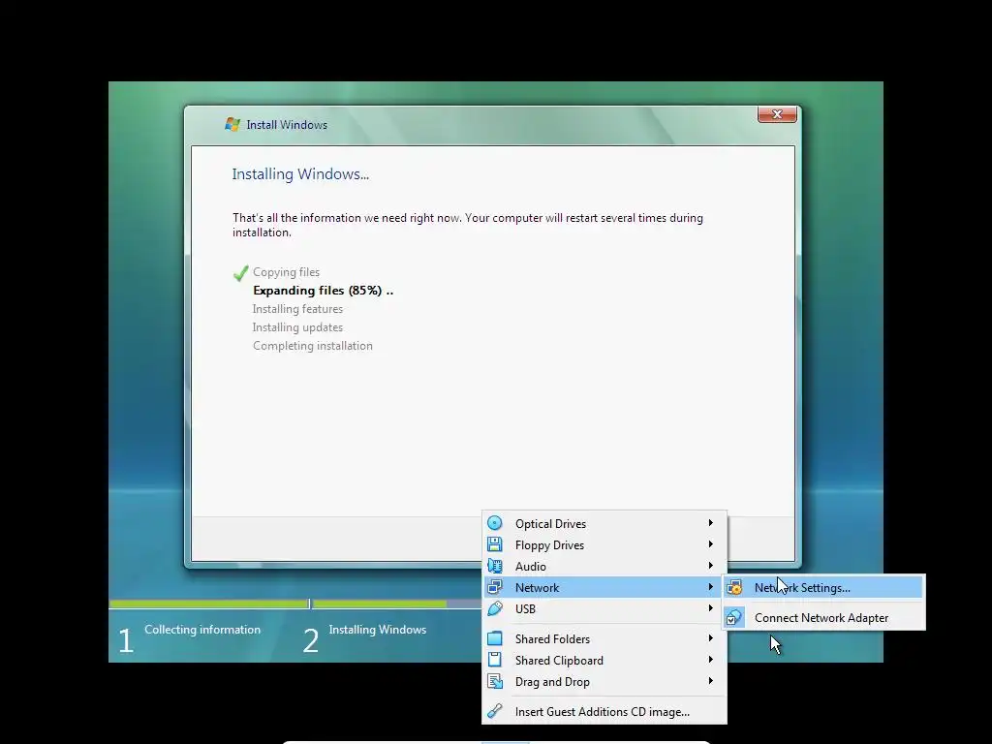Click the Network Settings gear icon
Screen dimensions: 992x744
point(734,588)
